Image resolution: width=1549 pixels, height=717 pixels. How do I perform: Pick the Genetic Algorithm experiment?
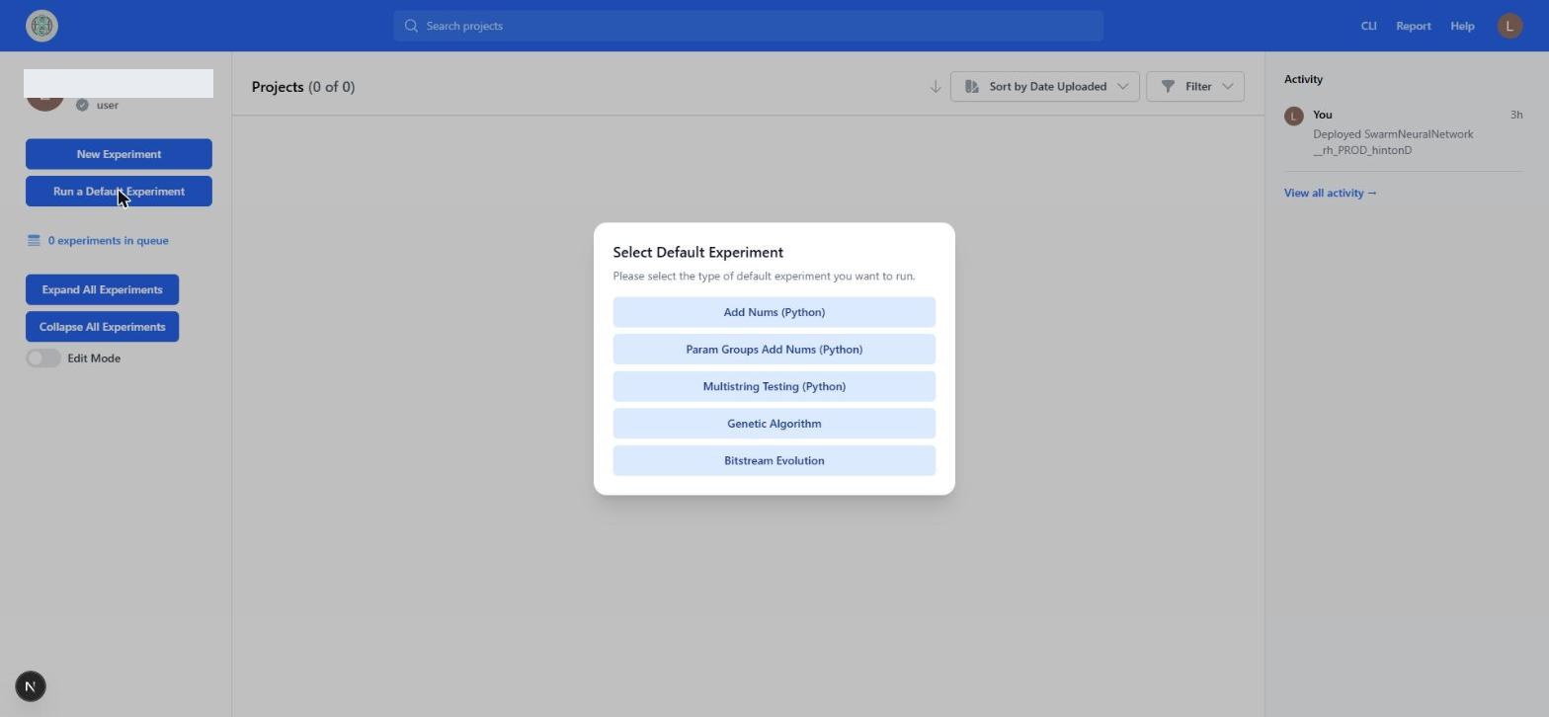pyautogui.click(x=774, y=424)
